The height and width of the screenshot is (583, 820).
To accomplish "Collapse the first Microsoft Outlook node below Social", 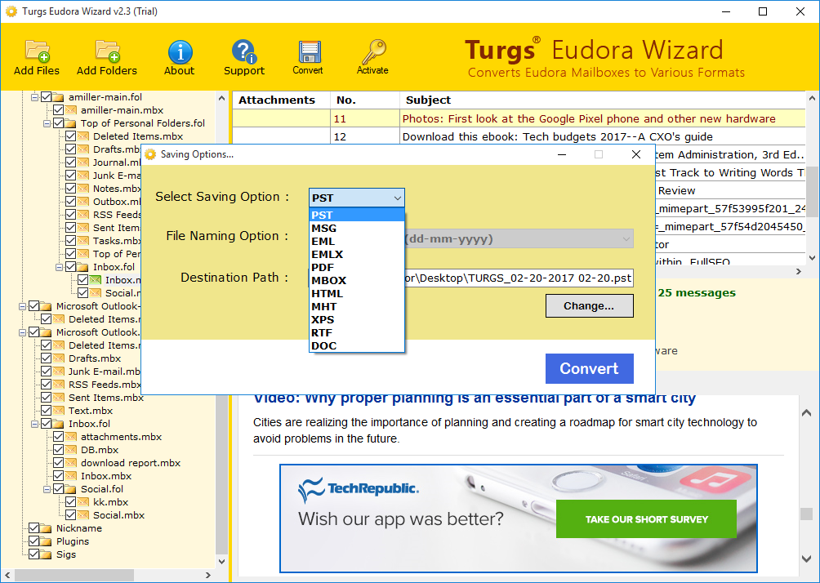I will 23,306.
